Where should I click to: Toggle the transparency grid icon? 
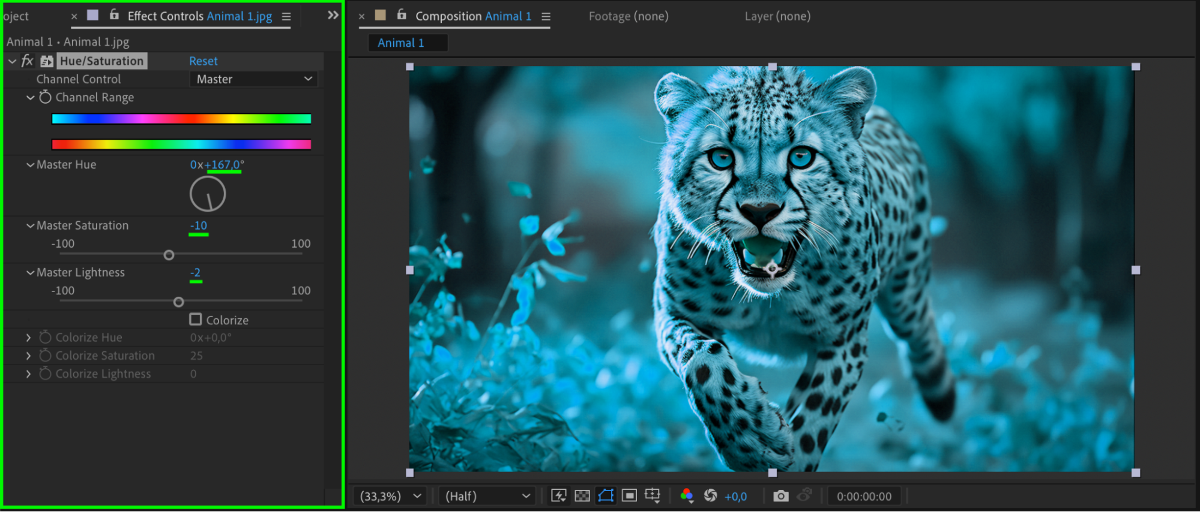coord(582,496)
